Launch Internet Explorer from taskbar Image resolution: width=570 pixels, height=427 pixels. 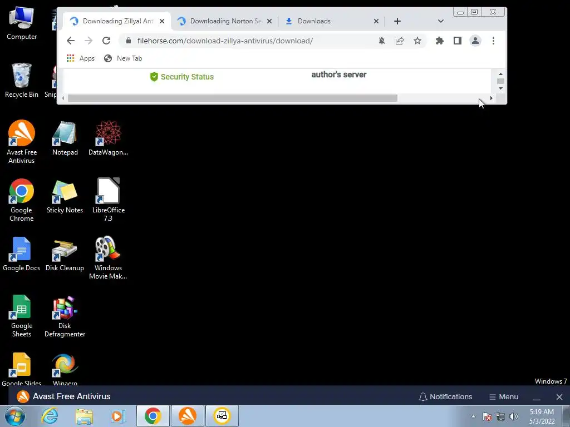50,416
